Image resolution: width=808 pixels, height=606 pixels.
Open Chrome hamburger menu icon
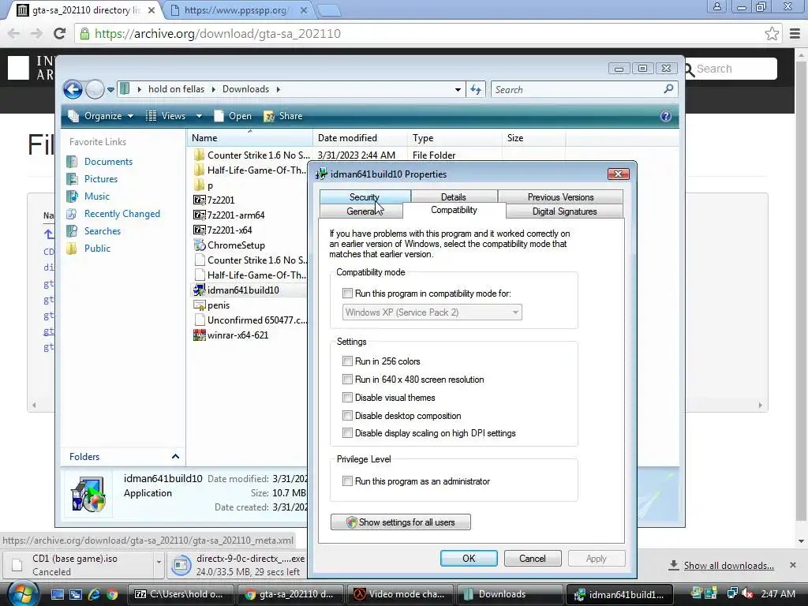coord(795,34)
